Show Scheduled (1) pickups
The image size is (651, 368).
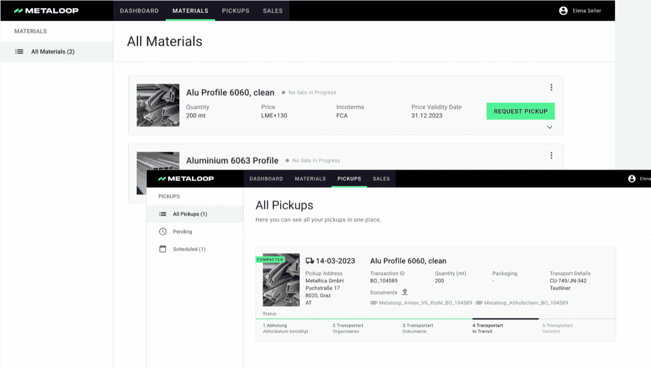coord(195,249)
